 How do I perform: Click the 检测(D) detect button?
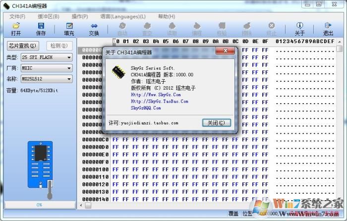pyautogui.click(x=59, y=46)
